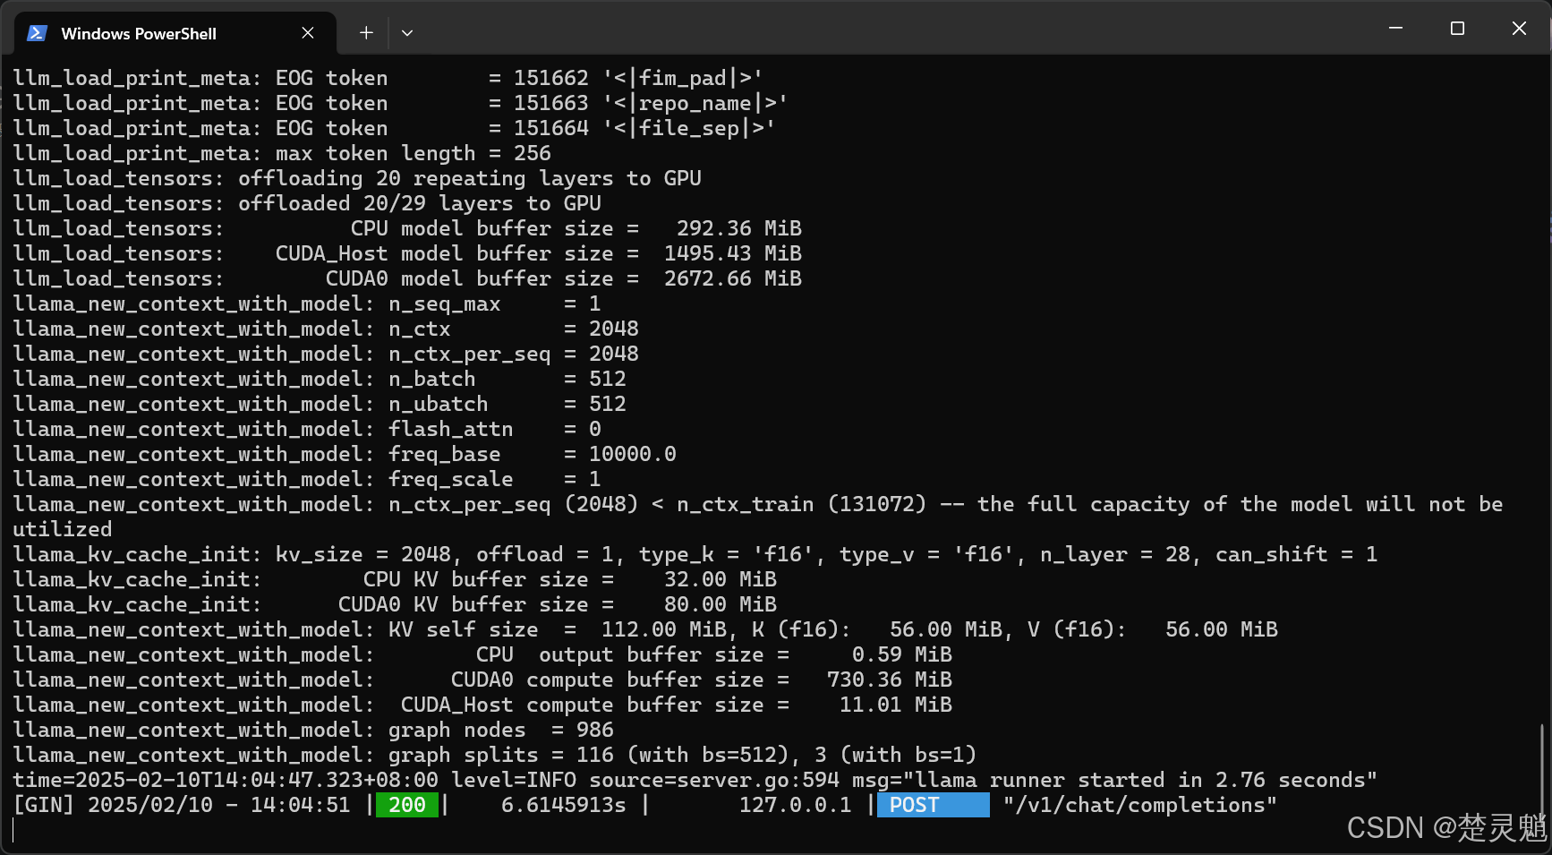Viewport: 1552px width, 855px height.
Task: Click the green 200 status badge
Action: 407,805
